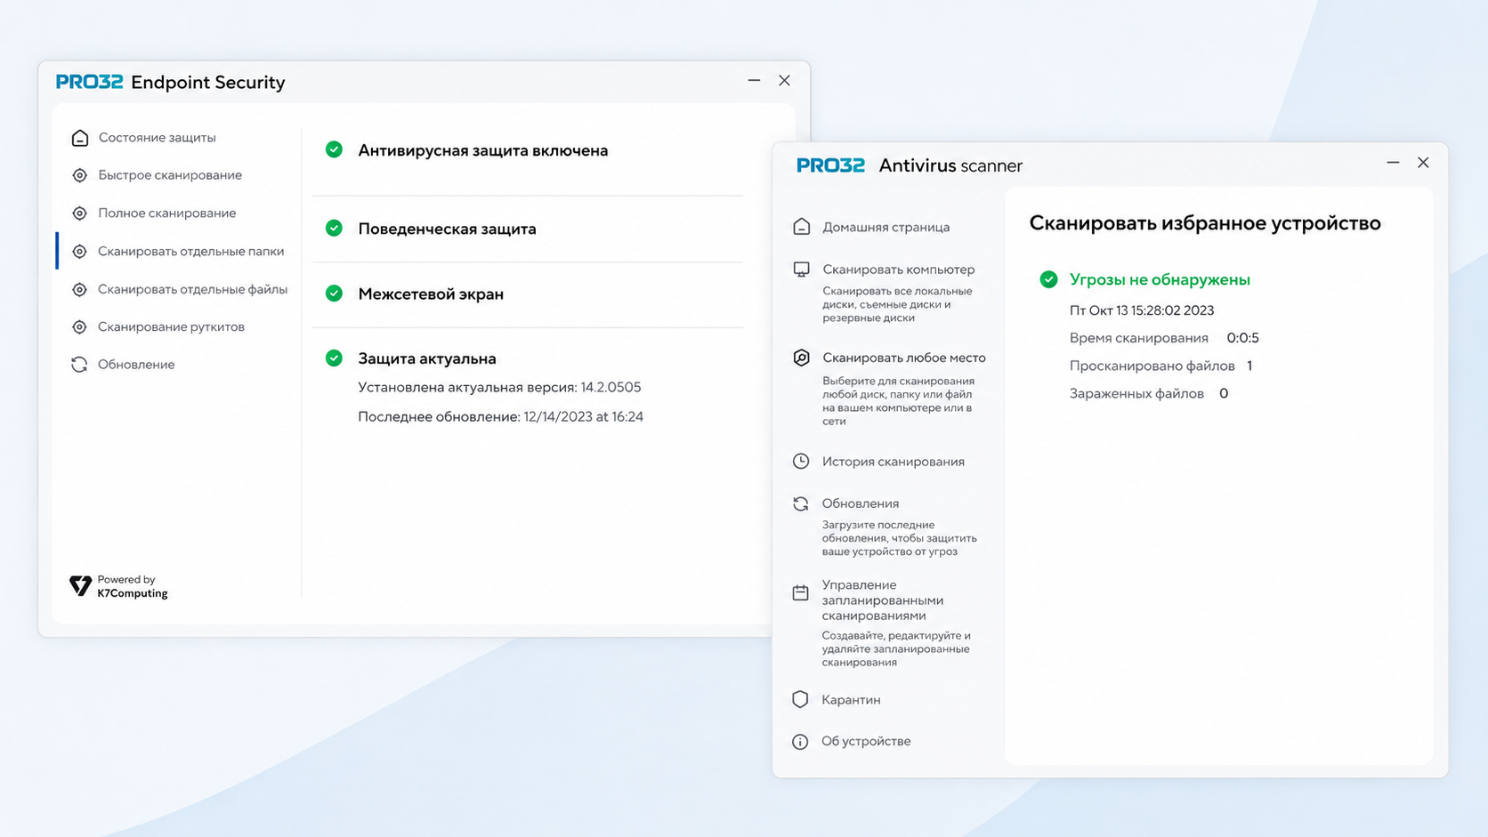Click version text 14.2.0505
Screen dimensions: 1488x837
coord(611,388)
